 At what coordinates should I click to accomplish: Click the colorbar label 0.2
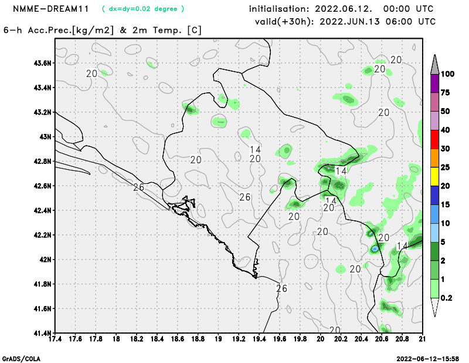click(447, 298)
